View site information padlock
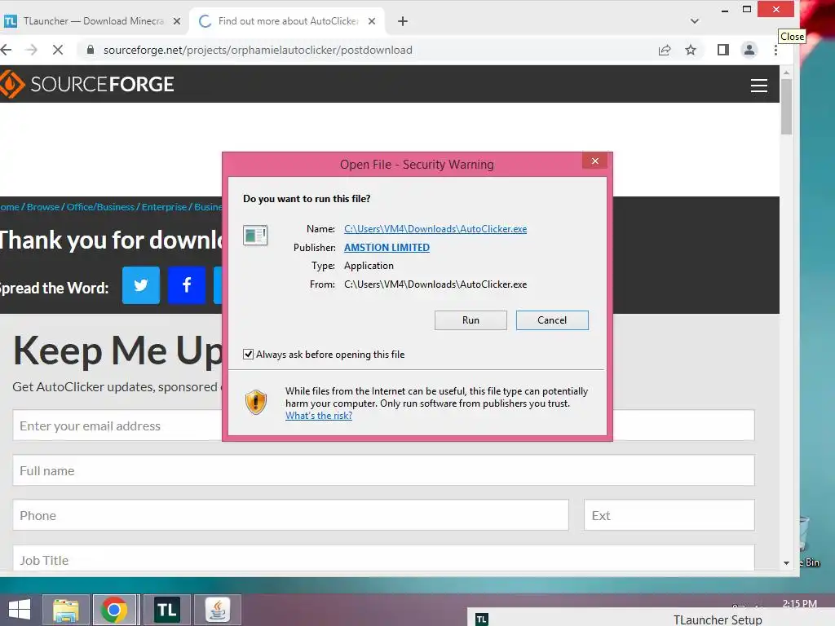 tap(91, 50)
